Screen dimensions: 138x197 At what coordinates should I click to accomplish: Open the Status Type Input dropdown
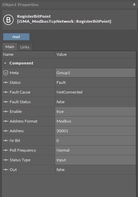click(x=95, y=160)
